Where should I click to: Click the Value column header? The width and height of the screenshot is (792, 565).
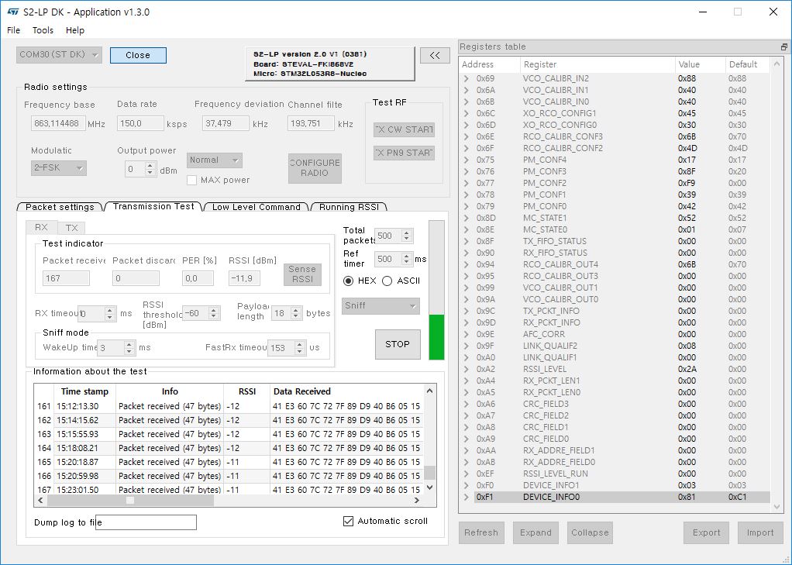(x=700, y=64)
